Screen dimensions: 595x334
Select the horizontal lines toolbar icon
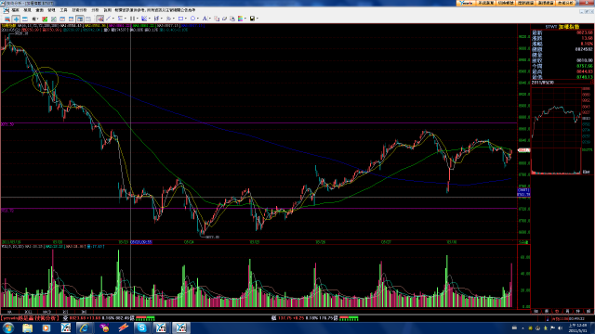tap(25, 19)
